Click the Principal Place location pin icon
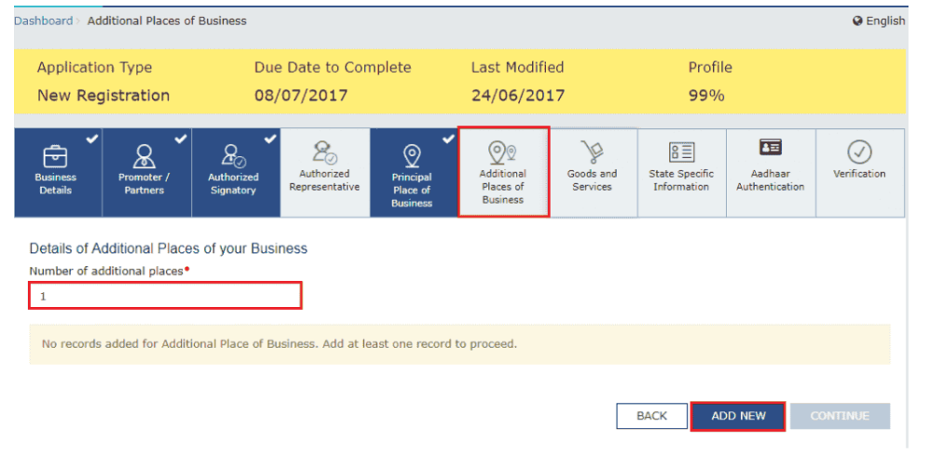The image size is (929, 454). tap(411, 156)
